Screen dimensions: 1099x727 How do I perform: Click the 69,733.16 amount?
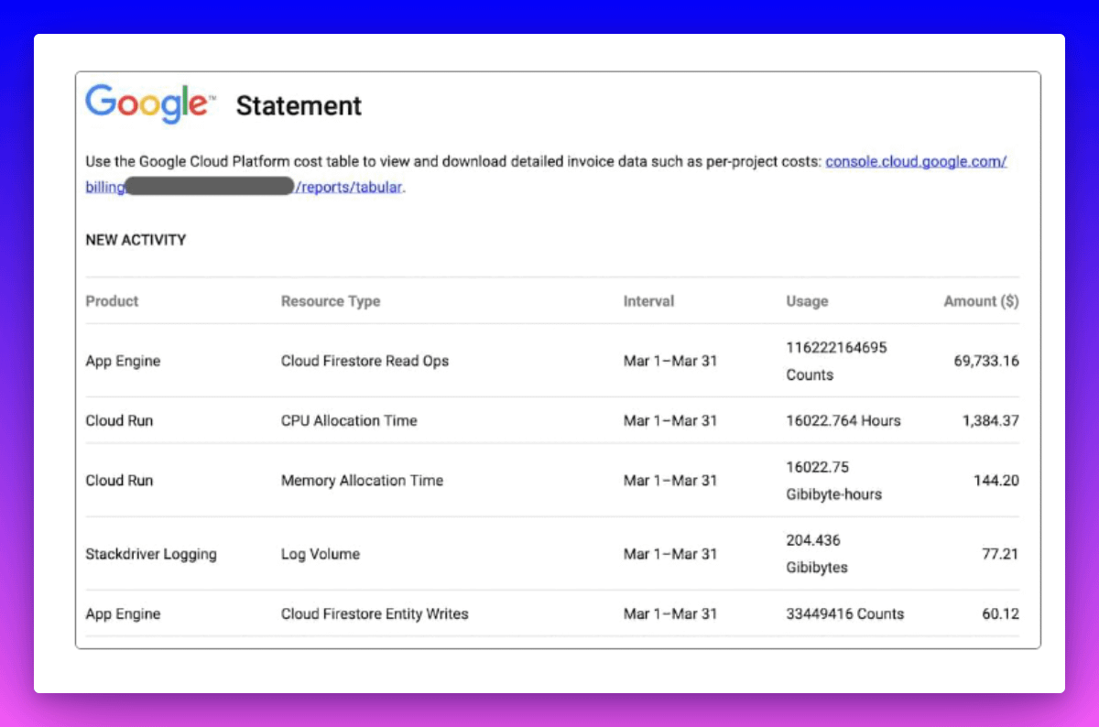[x=986, y=361]
